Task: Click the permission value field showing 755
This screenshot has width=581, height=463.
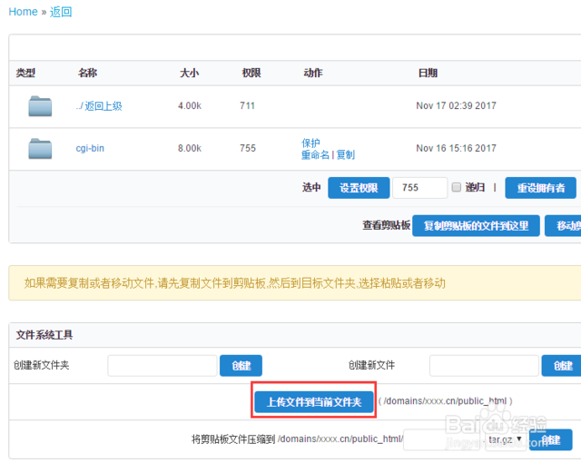Action: [x=419, y=188]
